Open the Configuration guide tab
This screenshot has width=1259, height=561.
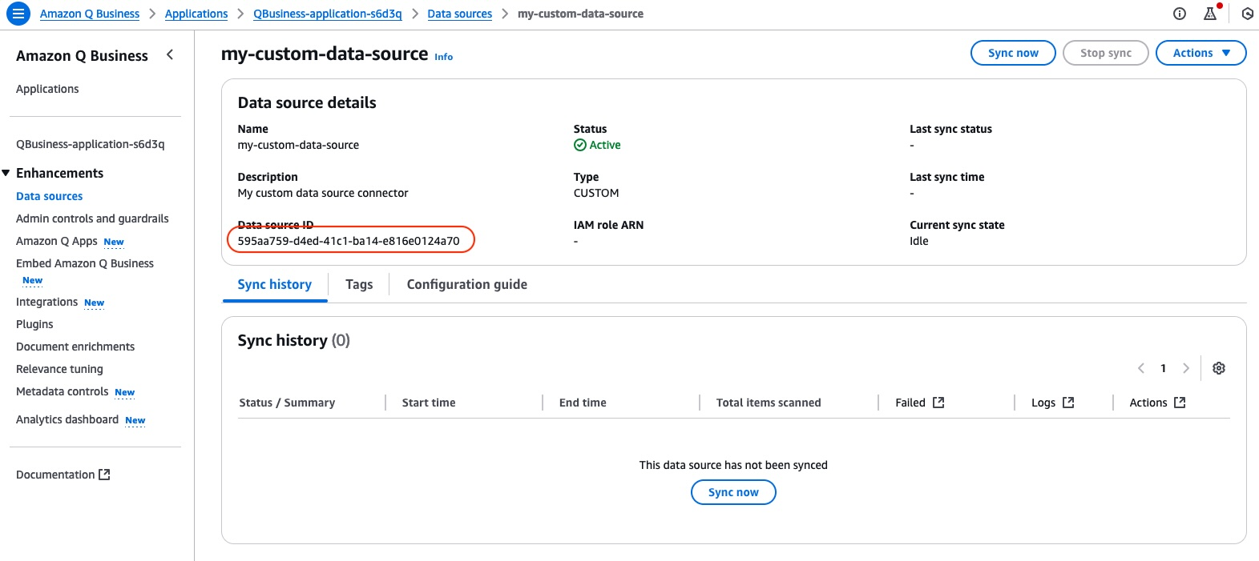coord(467,285)
